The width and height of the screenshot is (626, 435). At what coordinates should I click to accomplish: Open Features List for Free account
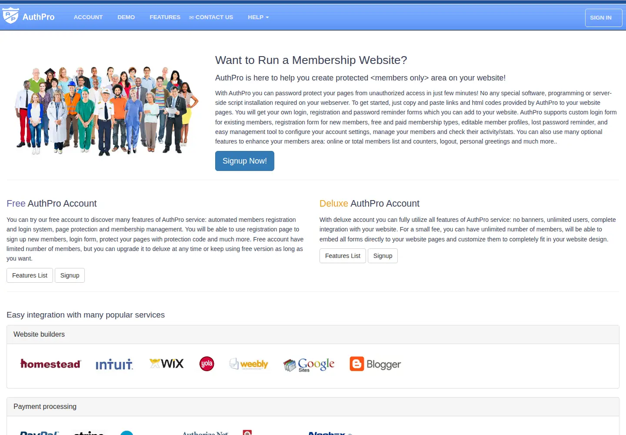coord(30,275)
